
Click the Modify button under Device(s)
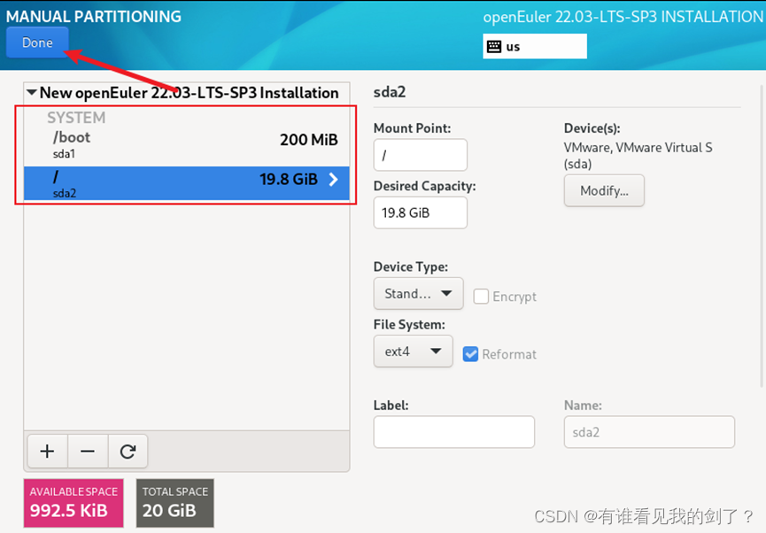604,190
